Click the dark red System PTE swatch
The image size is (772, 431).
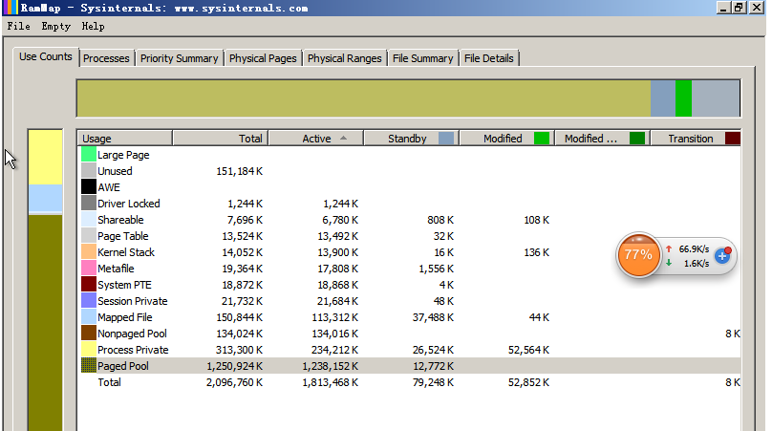[88, 285]
